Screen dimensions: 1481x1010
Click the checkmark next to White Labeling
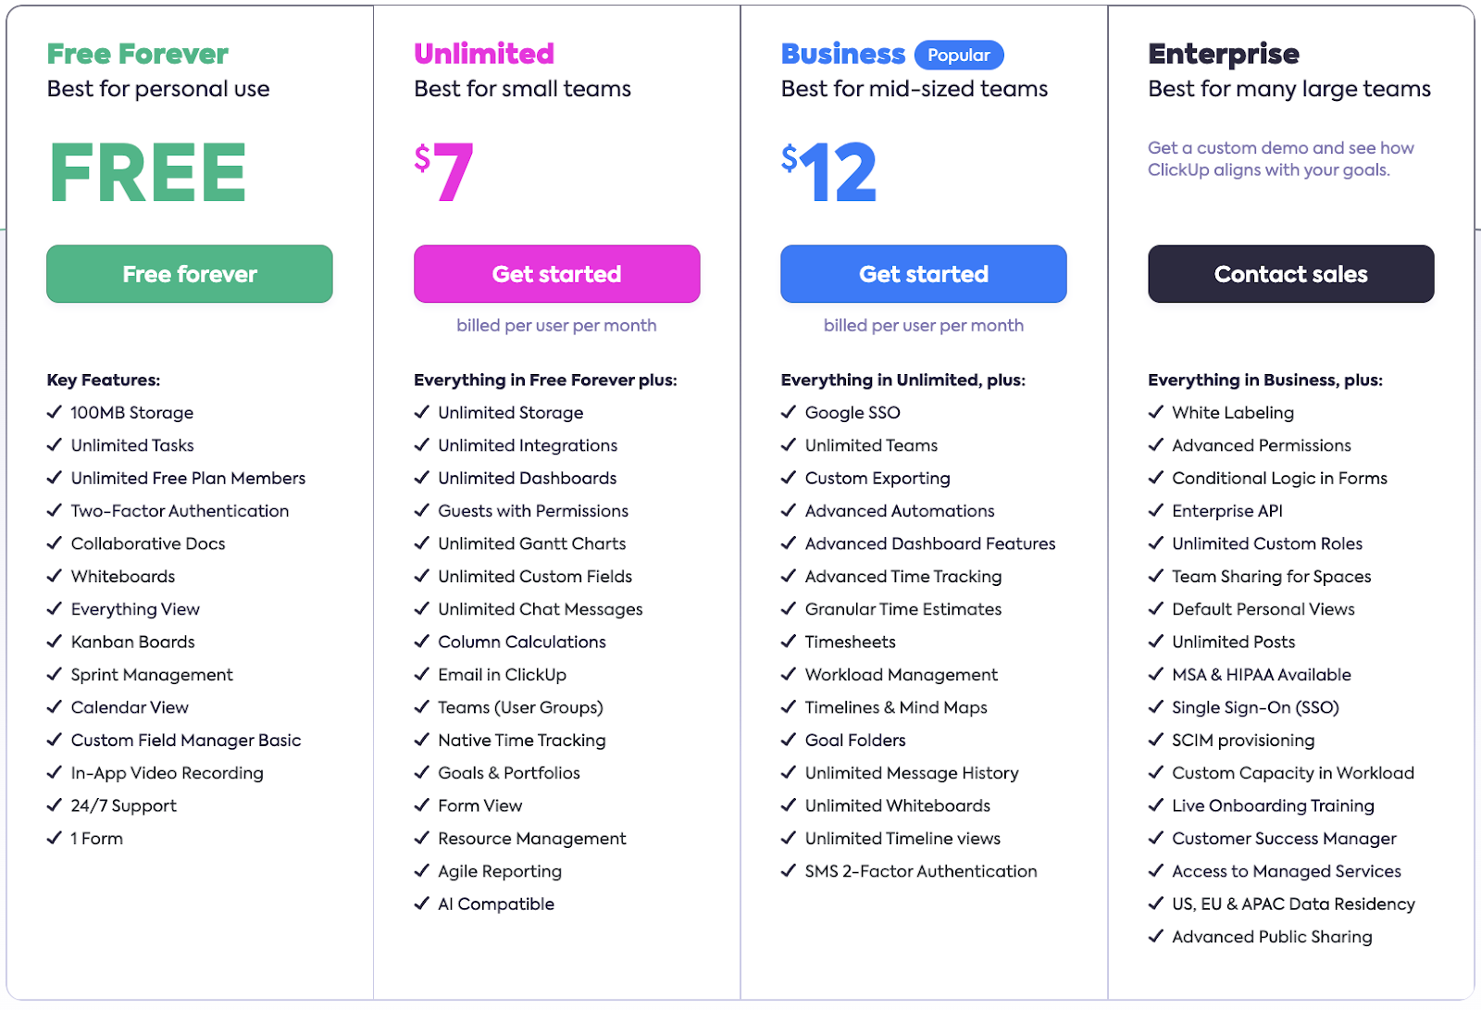pyautogui.click(x=1156, y=412)
